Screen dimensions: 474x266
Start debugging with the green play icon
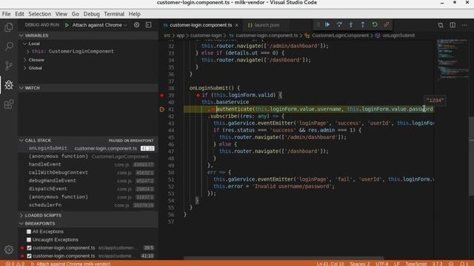pyautogui.click(x=67, y=25)
